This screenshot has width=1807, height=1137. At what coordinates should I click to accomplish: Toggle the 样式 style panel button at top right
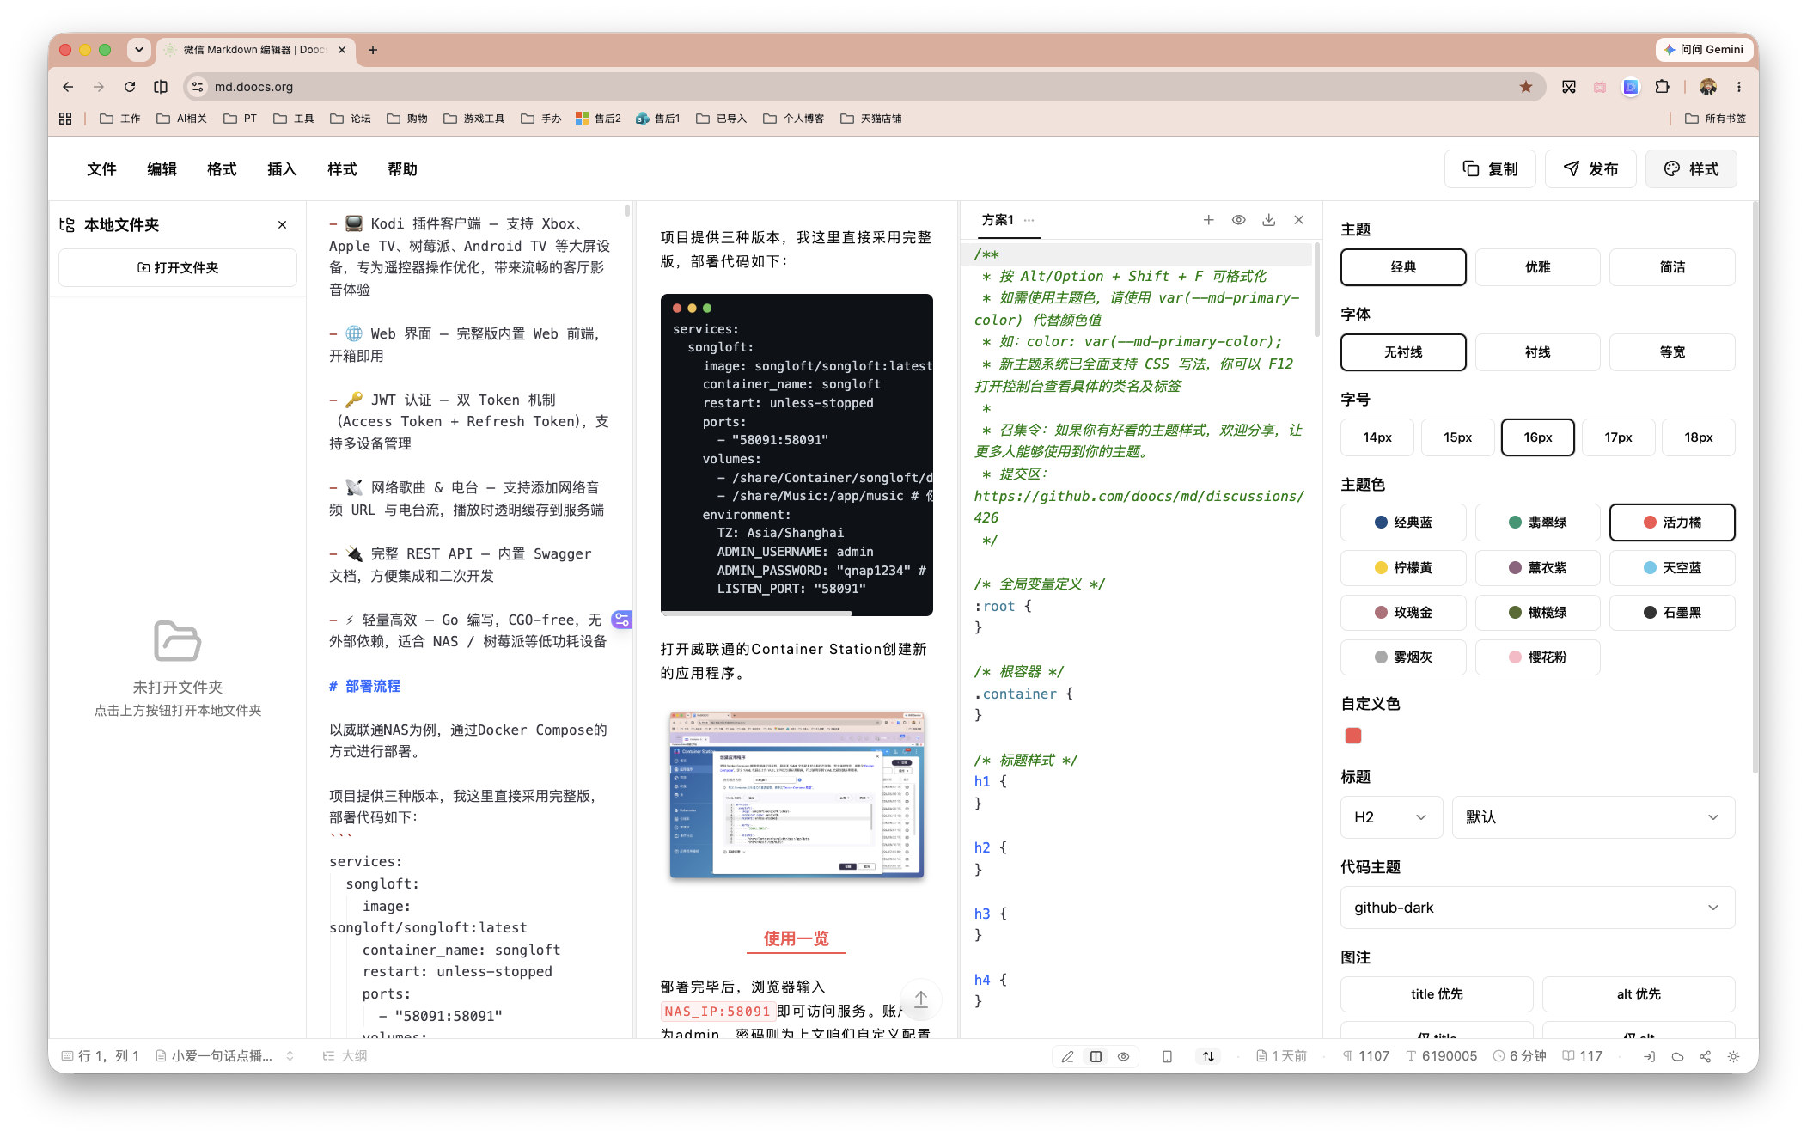click(1691, 169)
